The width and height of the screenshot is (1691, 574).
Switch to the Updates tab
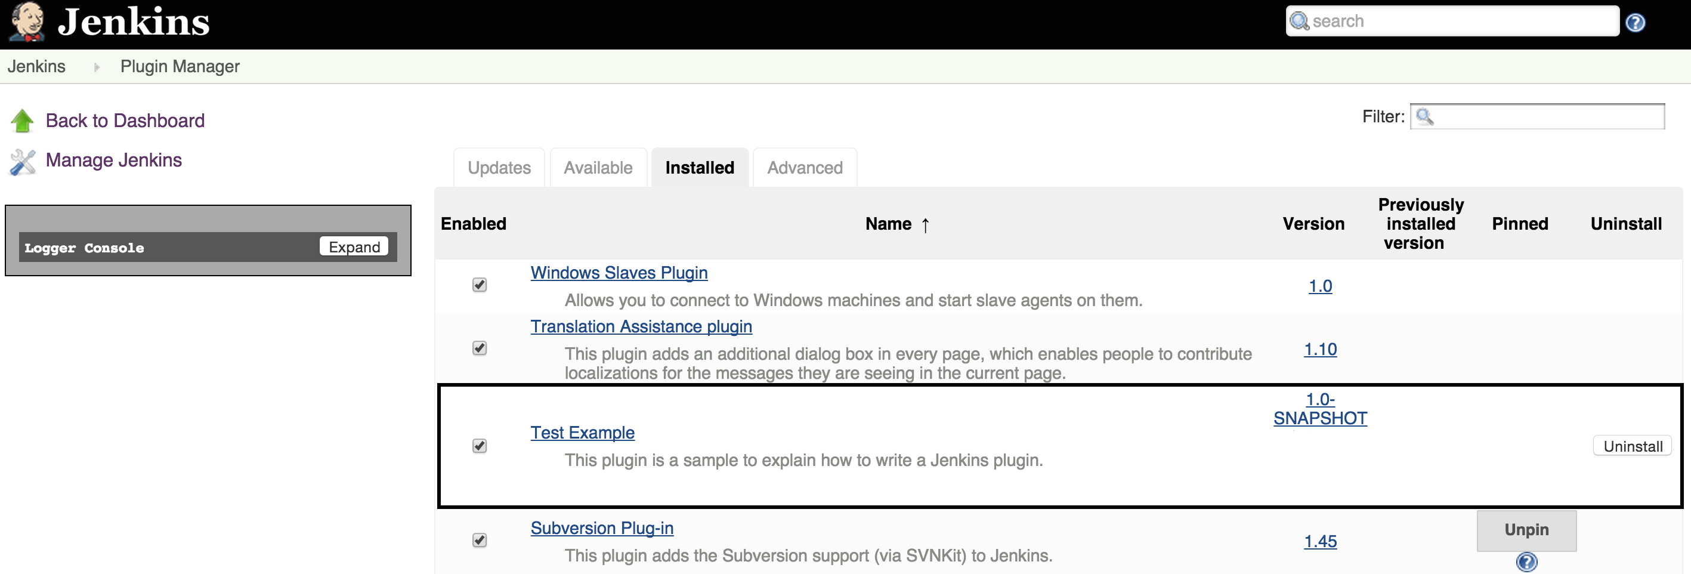499,168
